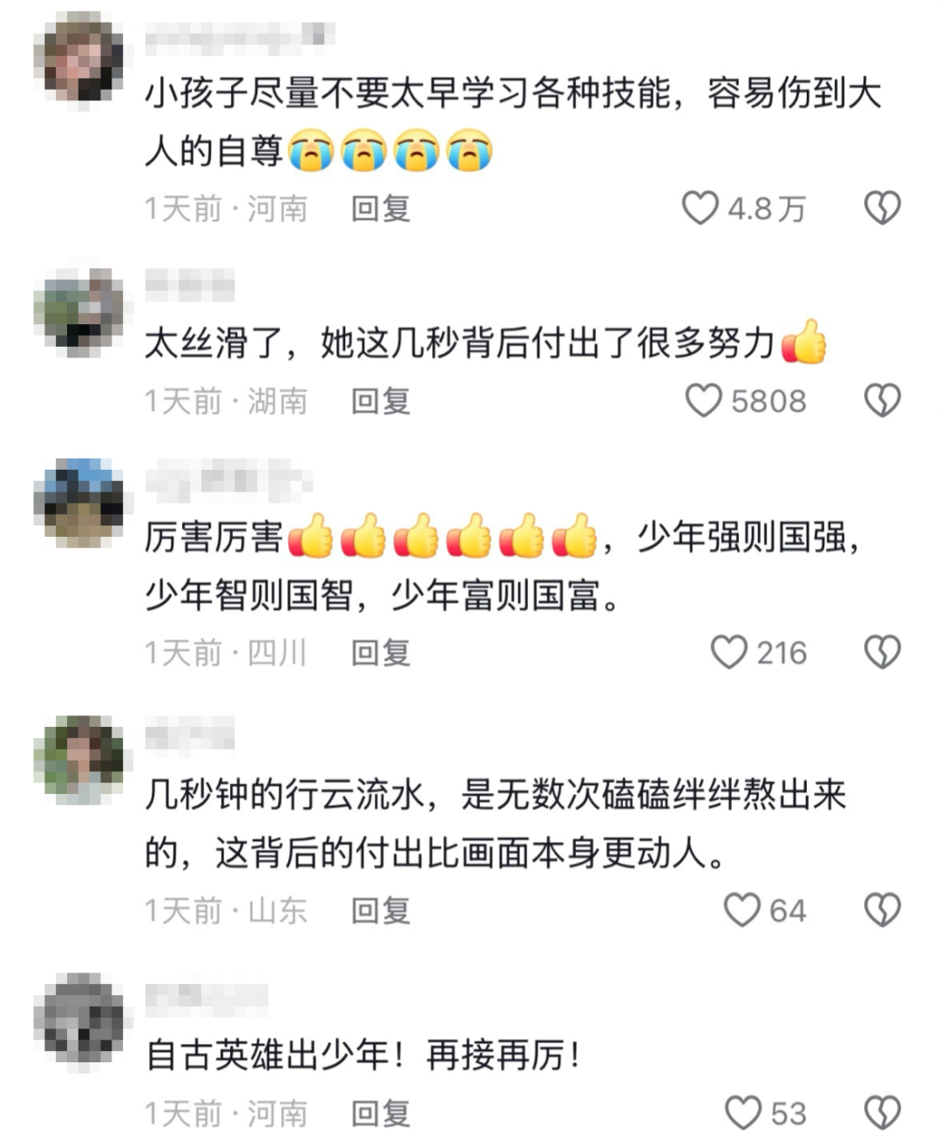941x1139 pixels.
Task: Dislike the 少年强则国强 comment from 四川
Action: tap(882, 652)
